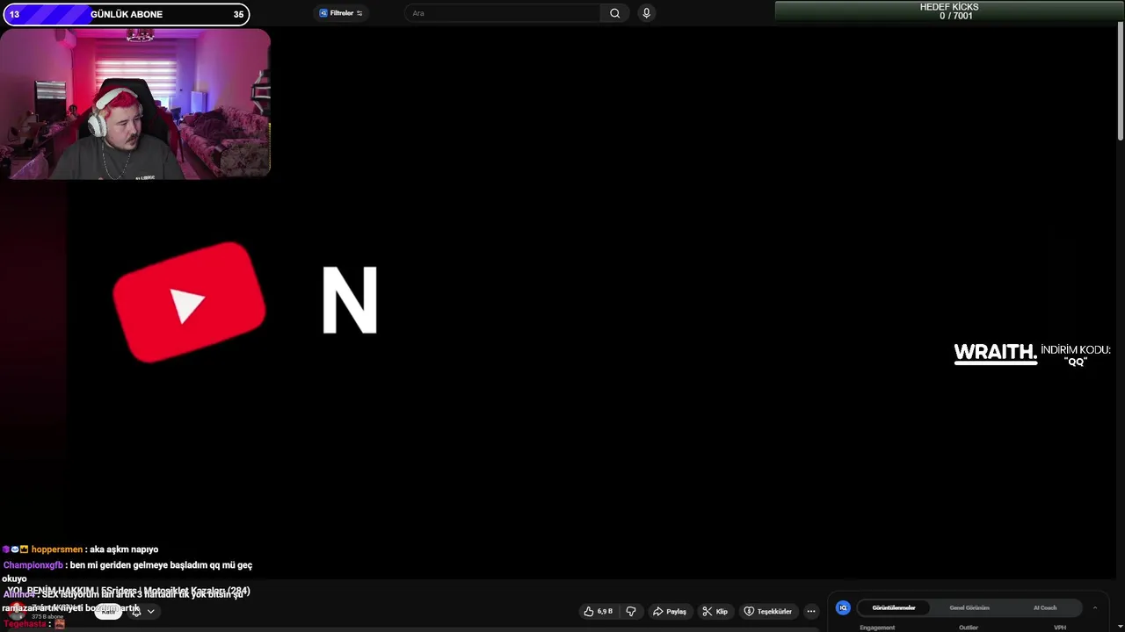Screen dimensions: 1125x632
Task: Click the video's channel avatar
Action: tap(16, 612)
